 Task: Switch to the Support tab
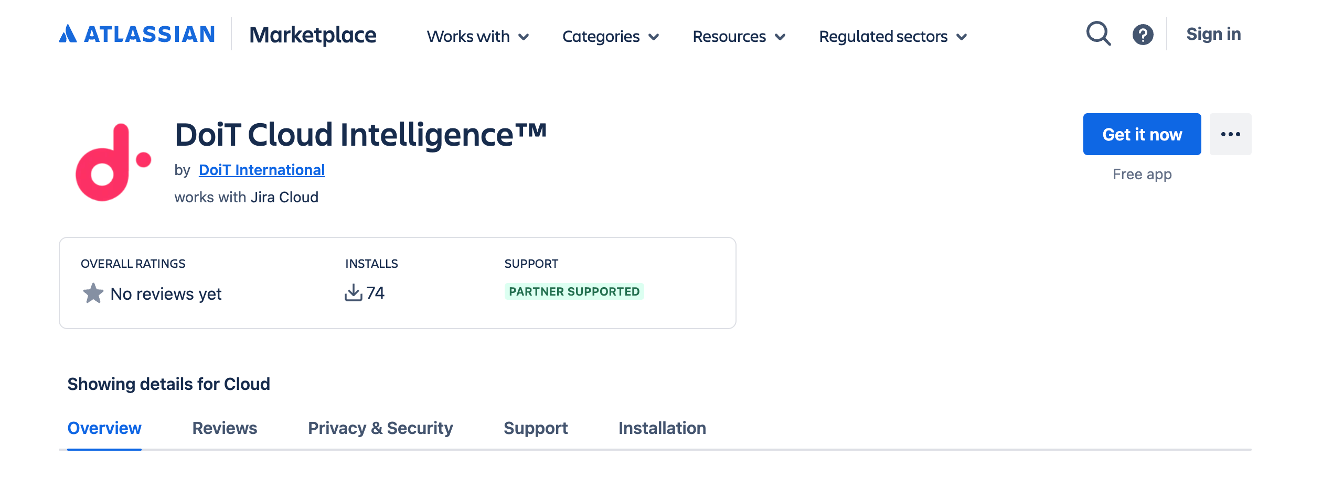point(536,428)
